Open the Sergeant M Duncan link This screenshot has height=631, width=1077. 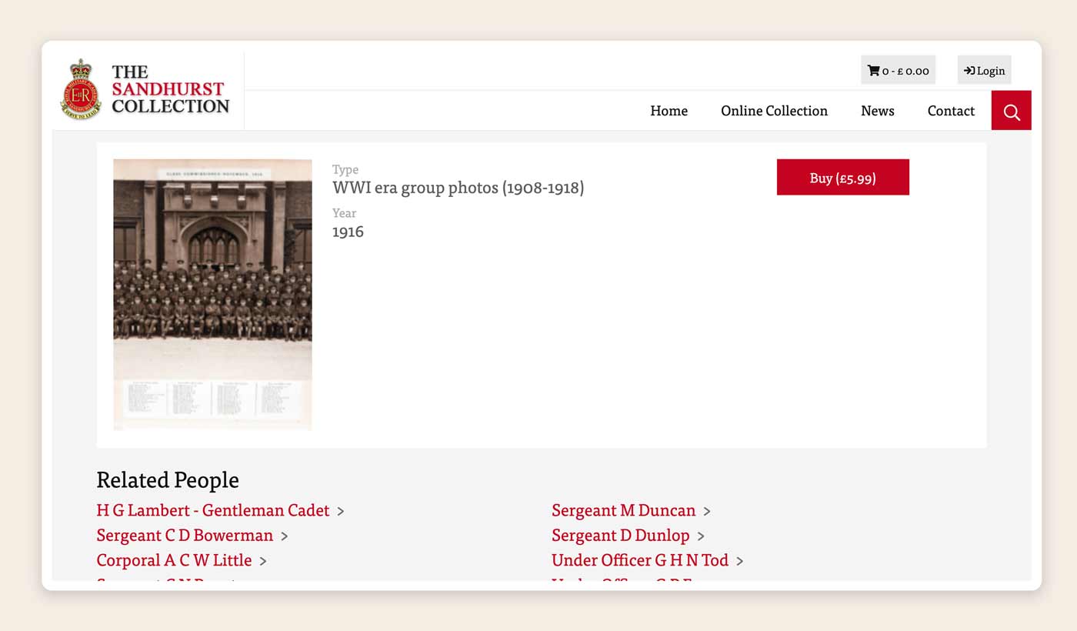point(623,510)
